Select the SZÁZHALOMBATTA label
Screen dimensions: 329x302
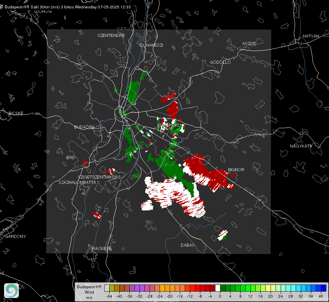click(77, 182)
